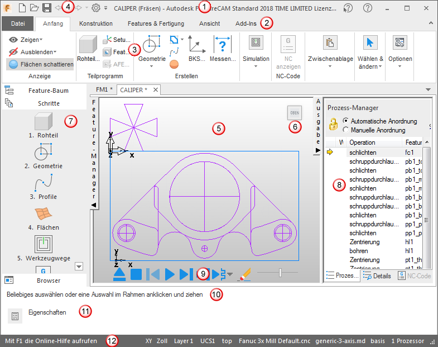Click step 2 Geometrie icon in Schritte

click(44, 153)
